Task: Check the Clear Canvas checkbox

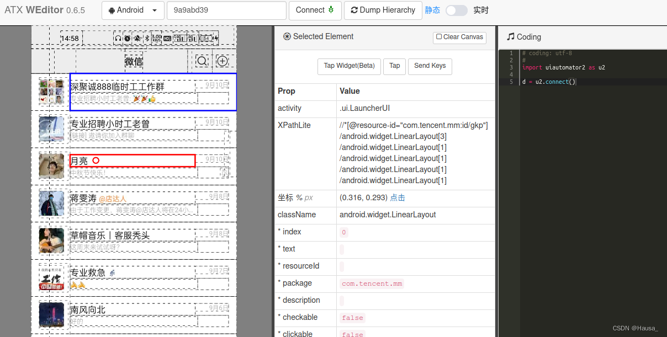Action: [439, 36]
